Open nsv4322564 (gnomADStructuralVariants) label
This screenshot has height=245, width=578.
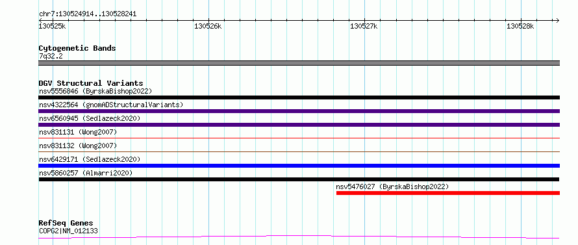click(111, 105)
